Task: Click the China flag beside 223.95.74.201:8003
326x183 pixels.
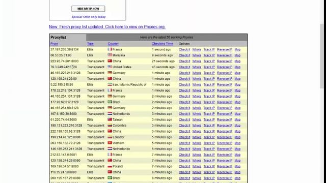Action: coord(110,61)
